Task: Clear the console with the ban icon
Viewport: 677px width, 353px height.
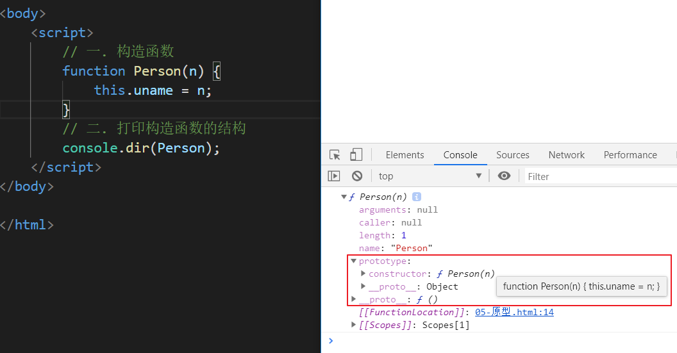Action: click(357, 176)
